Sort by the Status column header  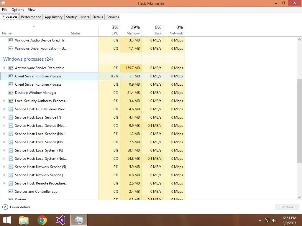point(84,31)
